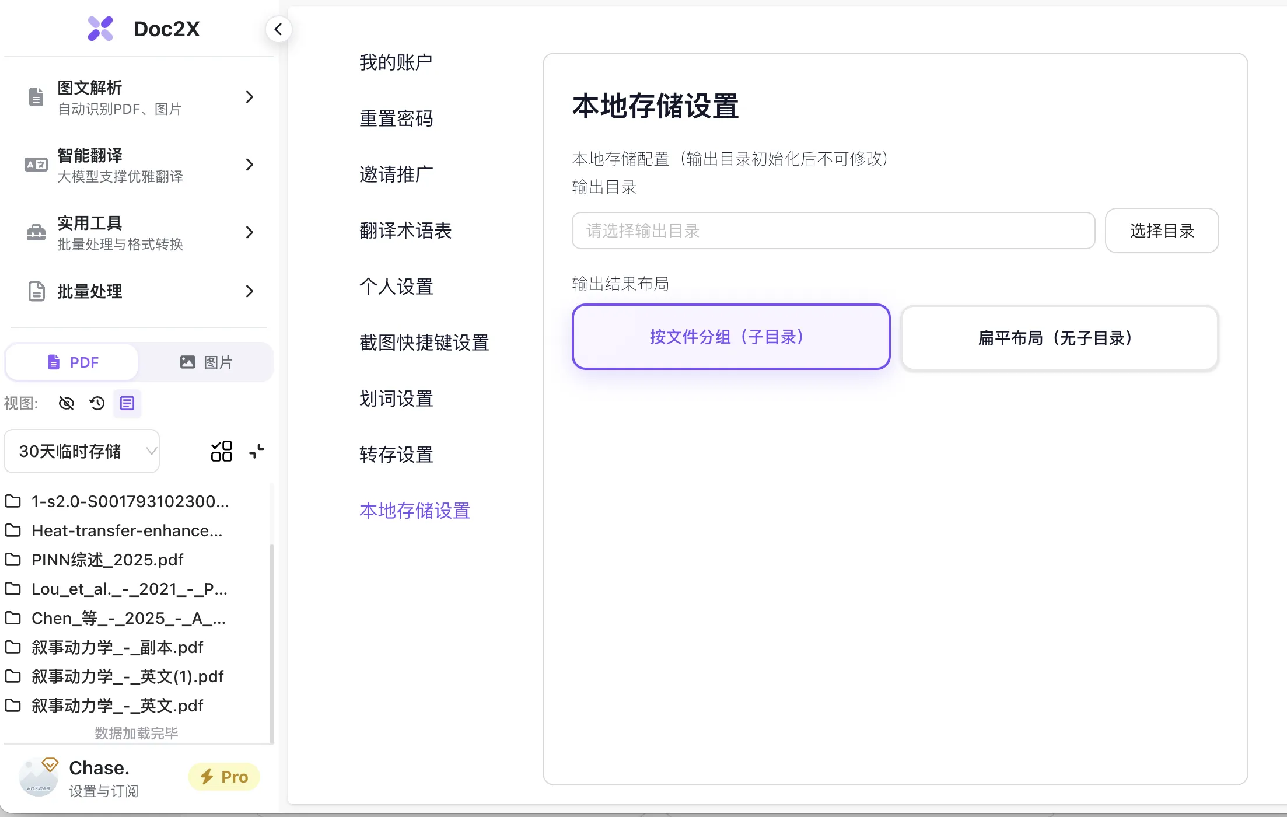Click the 设置与订阅 link
Viewport: 1287px width, 817px height.
coord(104,791)
